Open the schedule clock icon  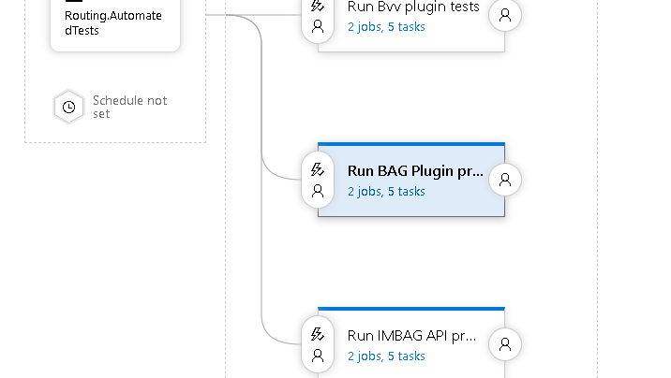[x=68, y=107]
